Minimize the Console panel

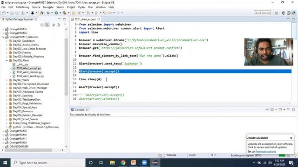click(x=288, y=109)
